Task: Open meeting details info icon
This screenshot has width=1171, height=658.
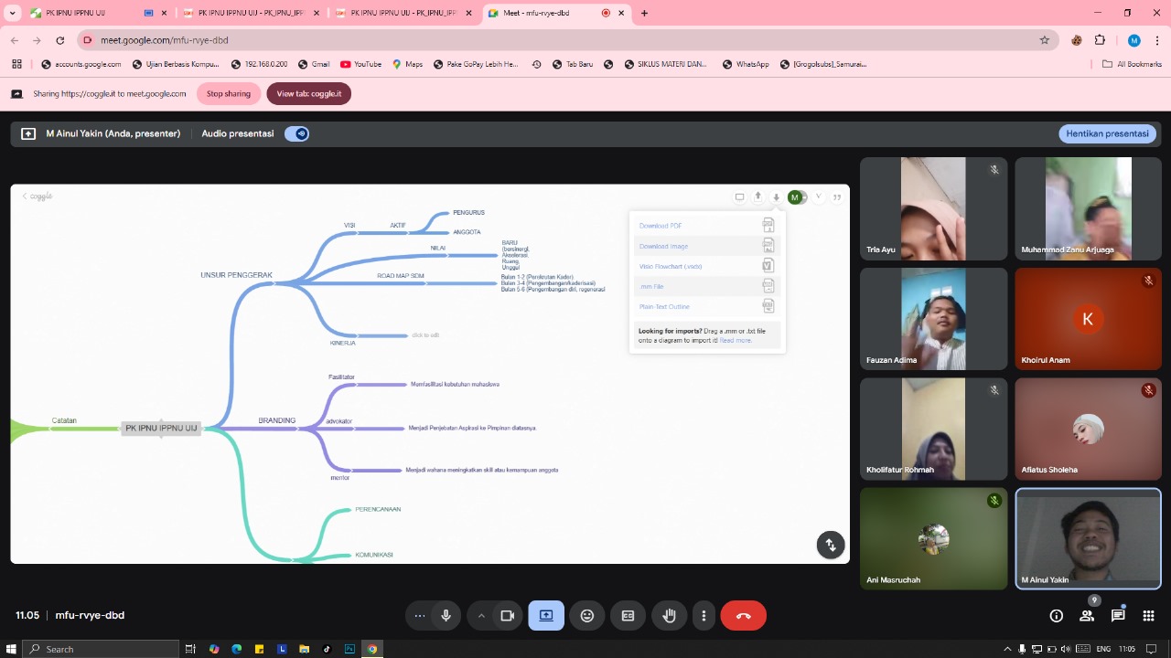Action: pos(1056,616)
